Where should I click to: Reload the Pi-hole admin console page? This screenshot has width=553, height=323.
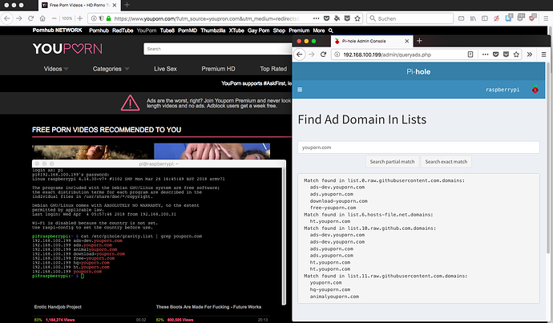pos(324,55)
